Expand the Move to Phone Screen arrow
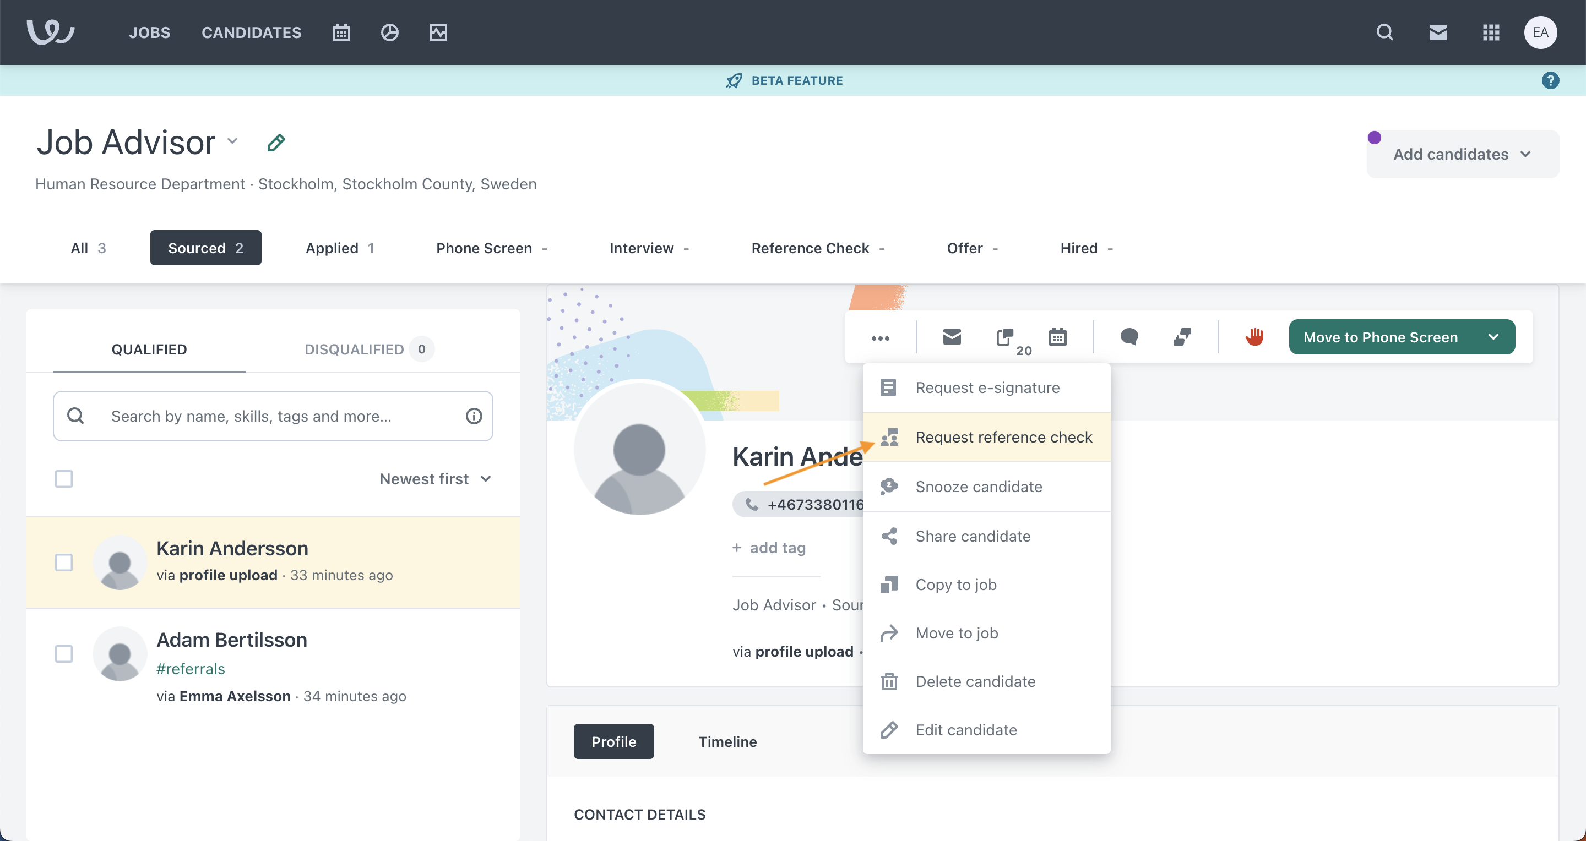 (x=1493, y=337)
